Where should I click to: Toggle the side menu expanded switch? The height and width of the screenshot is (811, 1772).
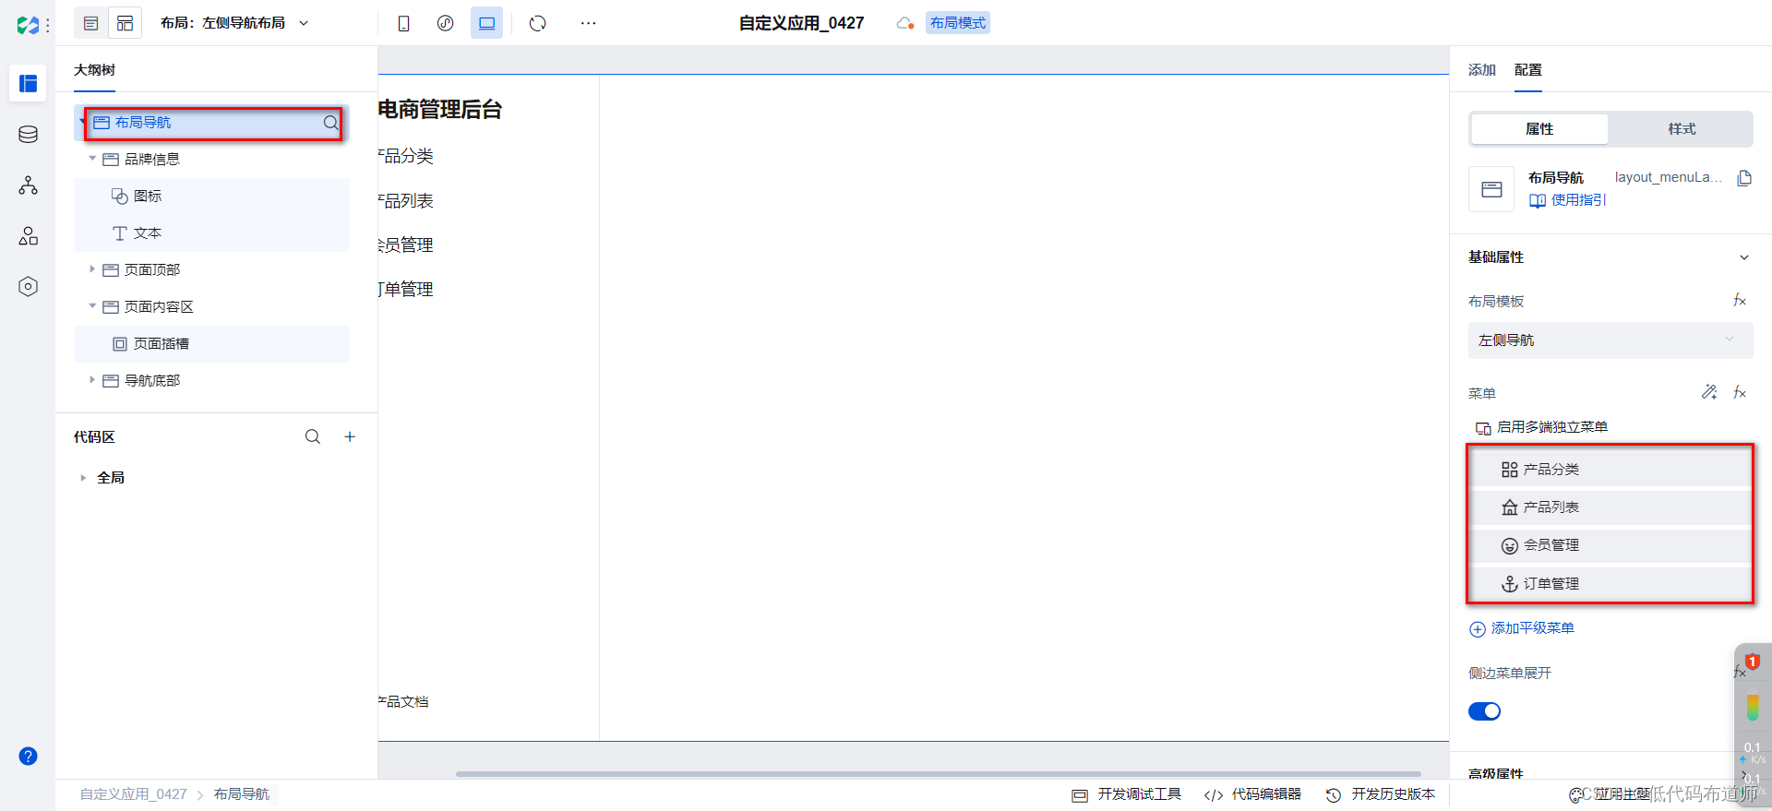[1484, 711]
